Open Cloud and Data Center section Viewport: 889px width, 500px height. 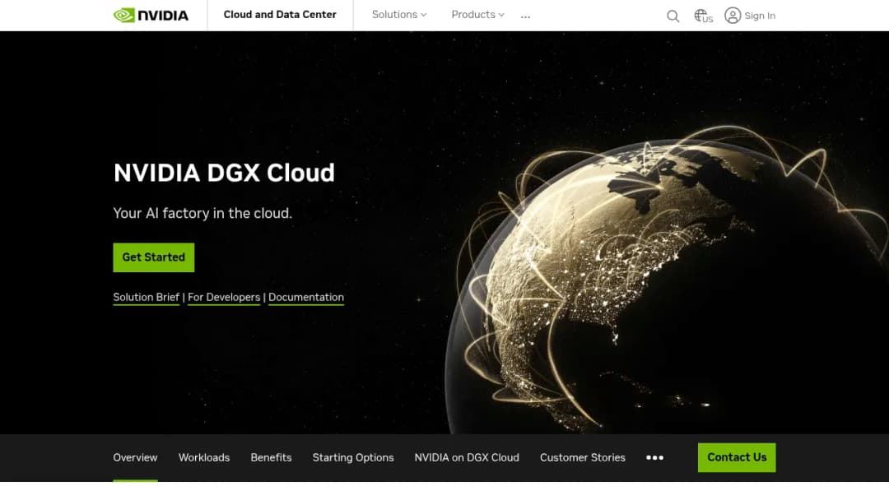[x=280, y=15]
